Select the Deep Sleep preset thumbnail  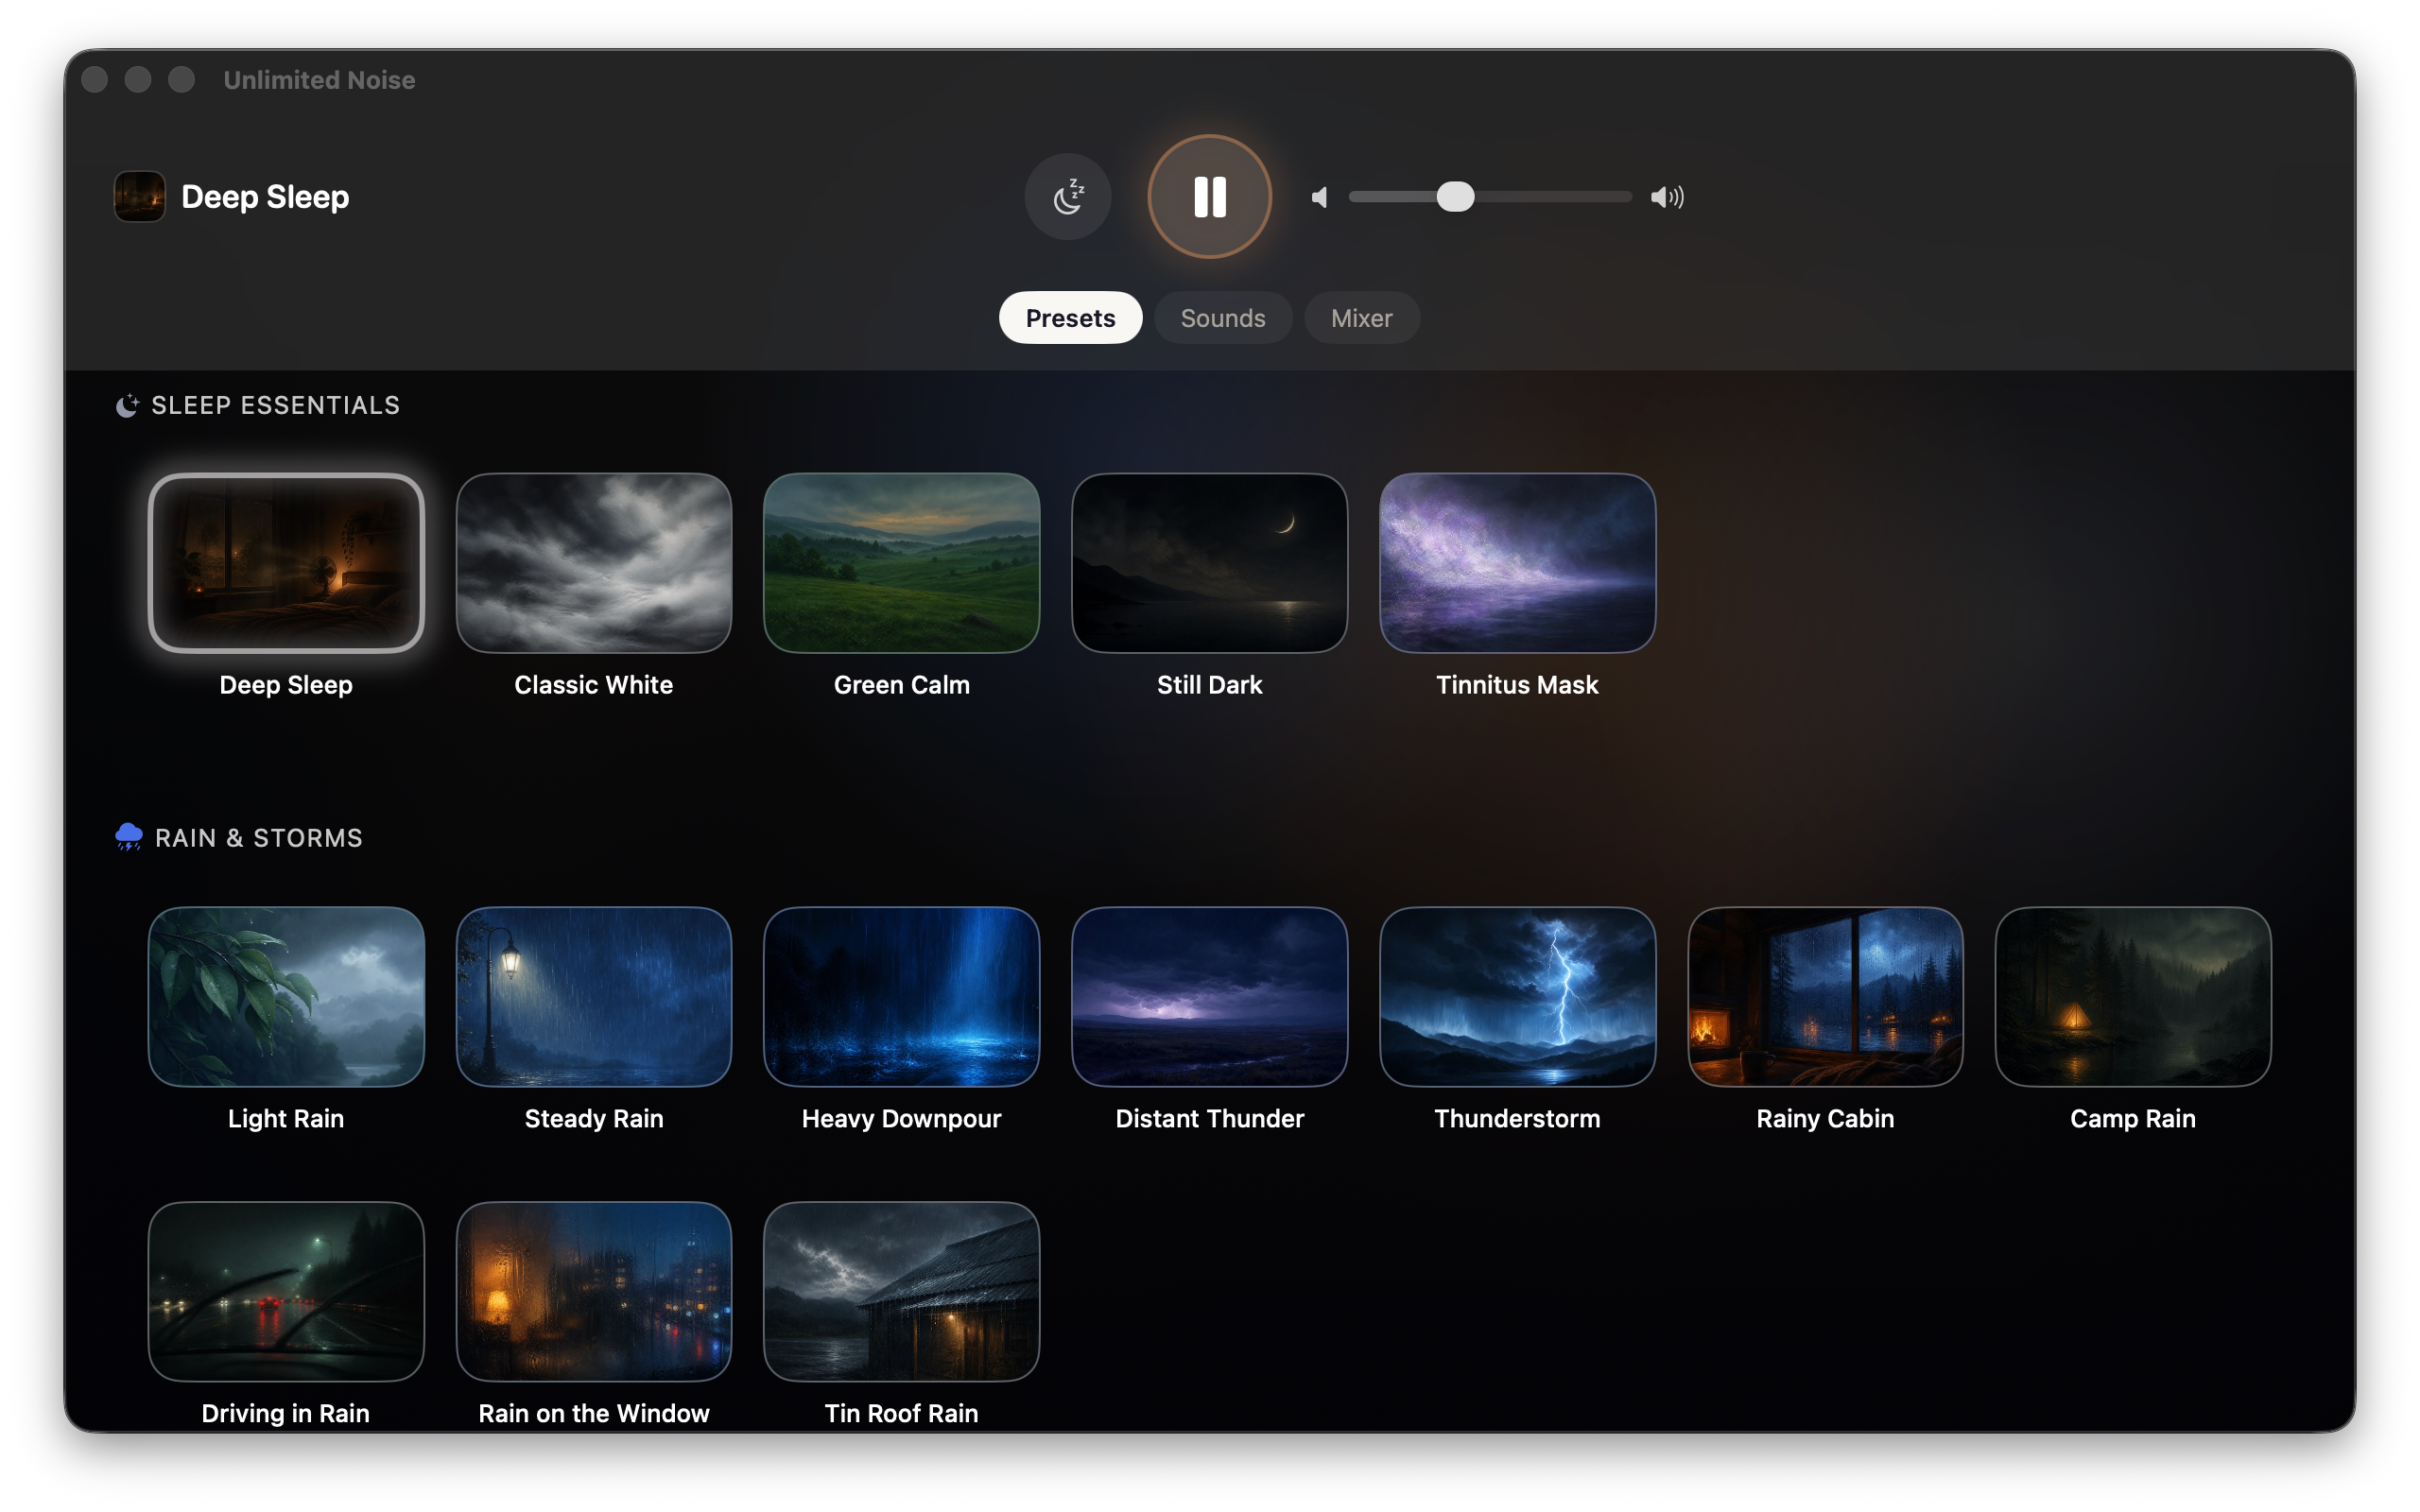286,563
